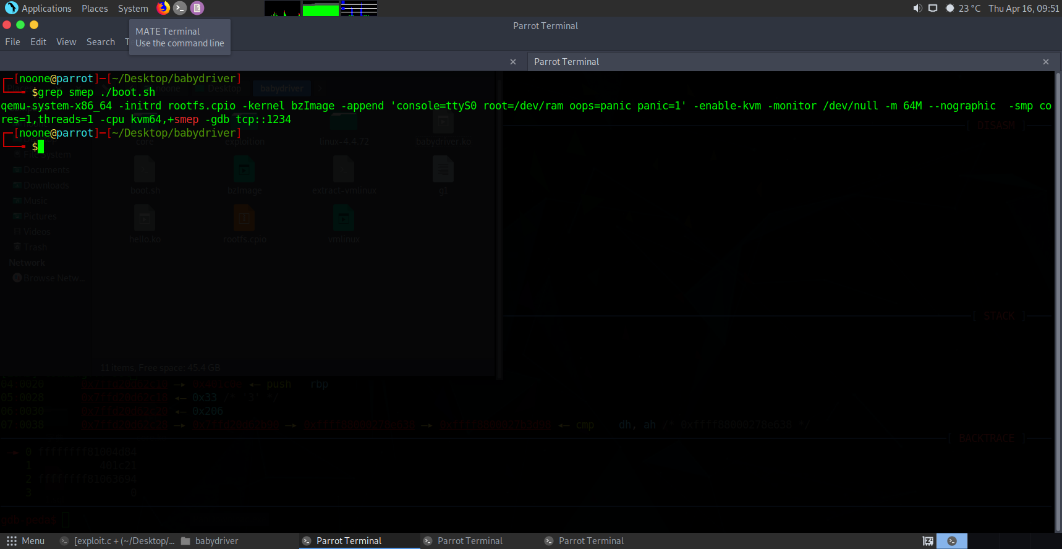This screenshot has width=1062, height=549.
Task: Close the second Parrot Terminal tab
Action: pyautogui.click(x=1046, y=62)
